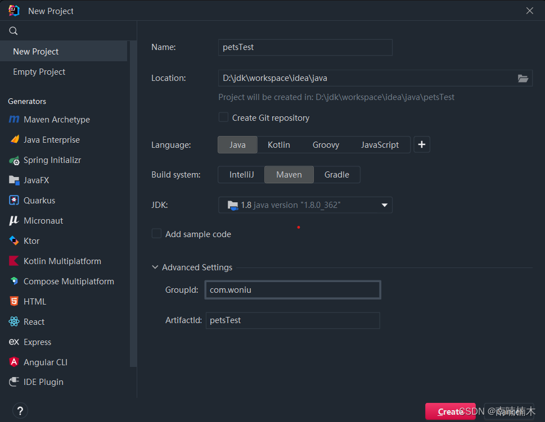Click into the Name field
This screenshot has width=545, height=422.
(305, 47)
